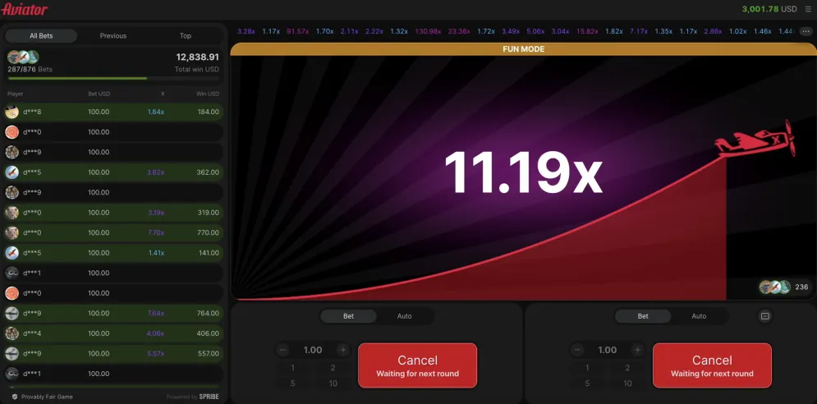Click the 1.84x multiplier in d***8 row
This screenshot has width=817, height=404.
point(156,112)
